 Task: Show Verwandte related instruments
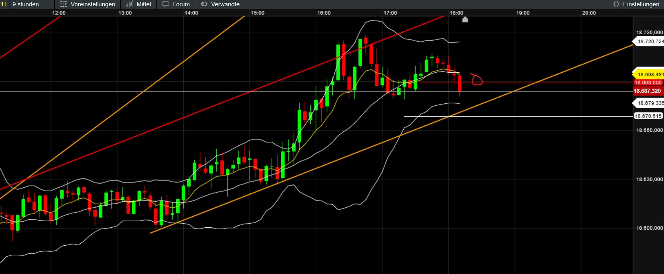pos(220,4)
